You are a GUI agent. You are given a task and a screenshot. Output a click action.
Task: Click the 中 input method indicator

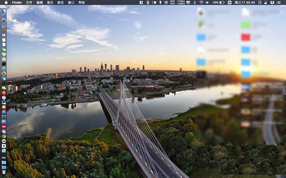tap(166, 2)
